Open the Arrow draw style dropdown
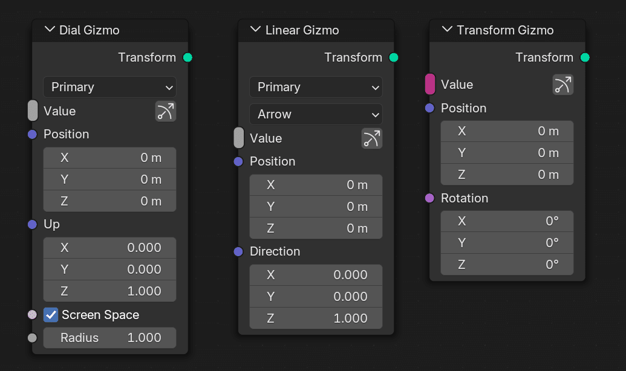 (x=316, y=114)
